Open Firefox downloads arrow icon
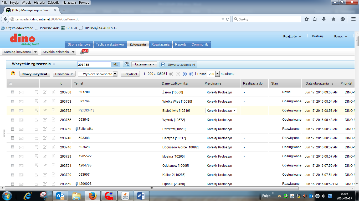The image size is (359, 201). pyautogui.click(x=324, y=19)
